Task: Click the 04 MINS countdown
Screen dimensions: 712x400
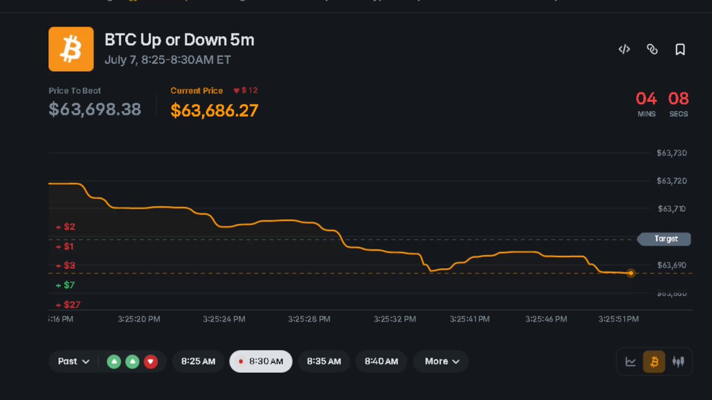Action: tap(646, 103)
